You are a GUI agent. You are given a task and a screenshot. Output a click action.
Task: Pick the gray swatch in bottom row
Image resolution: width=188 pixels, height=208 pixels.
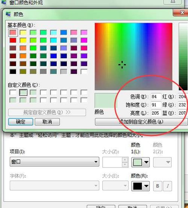click(43, 71)
